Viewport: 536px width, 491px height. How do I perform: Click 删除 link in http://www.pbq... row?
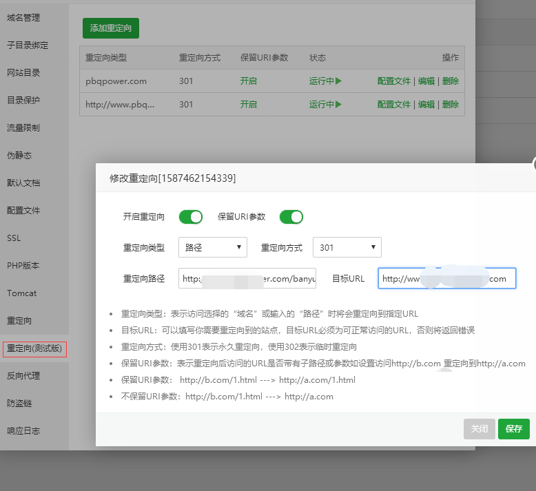click(x=450, y=104)
